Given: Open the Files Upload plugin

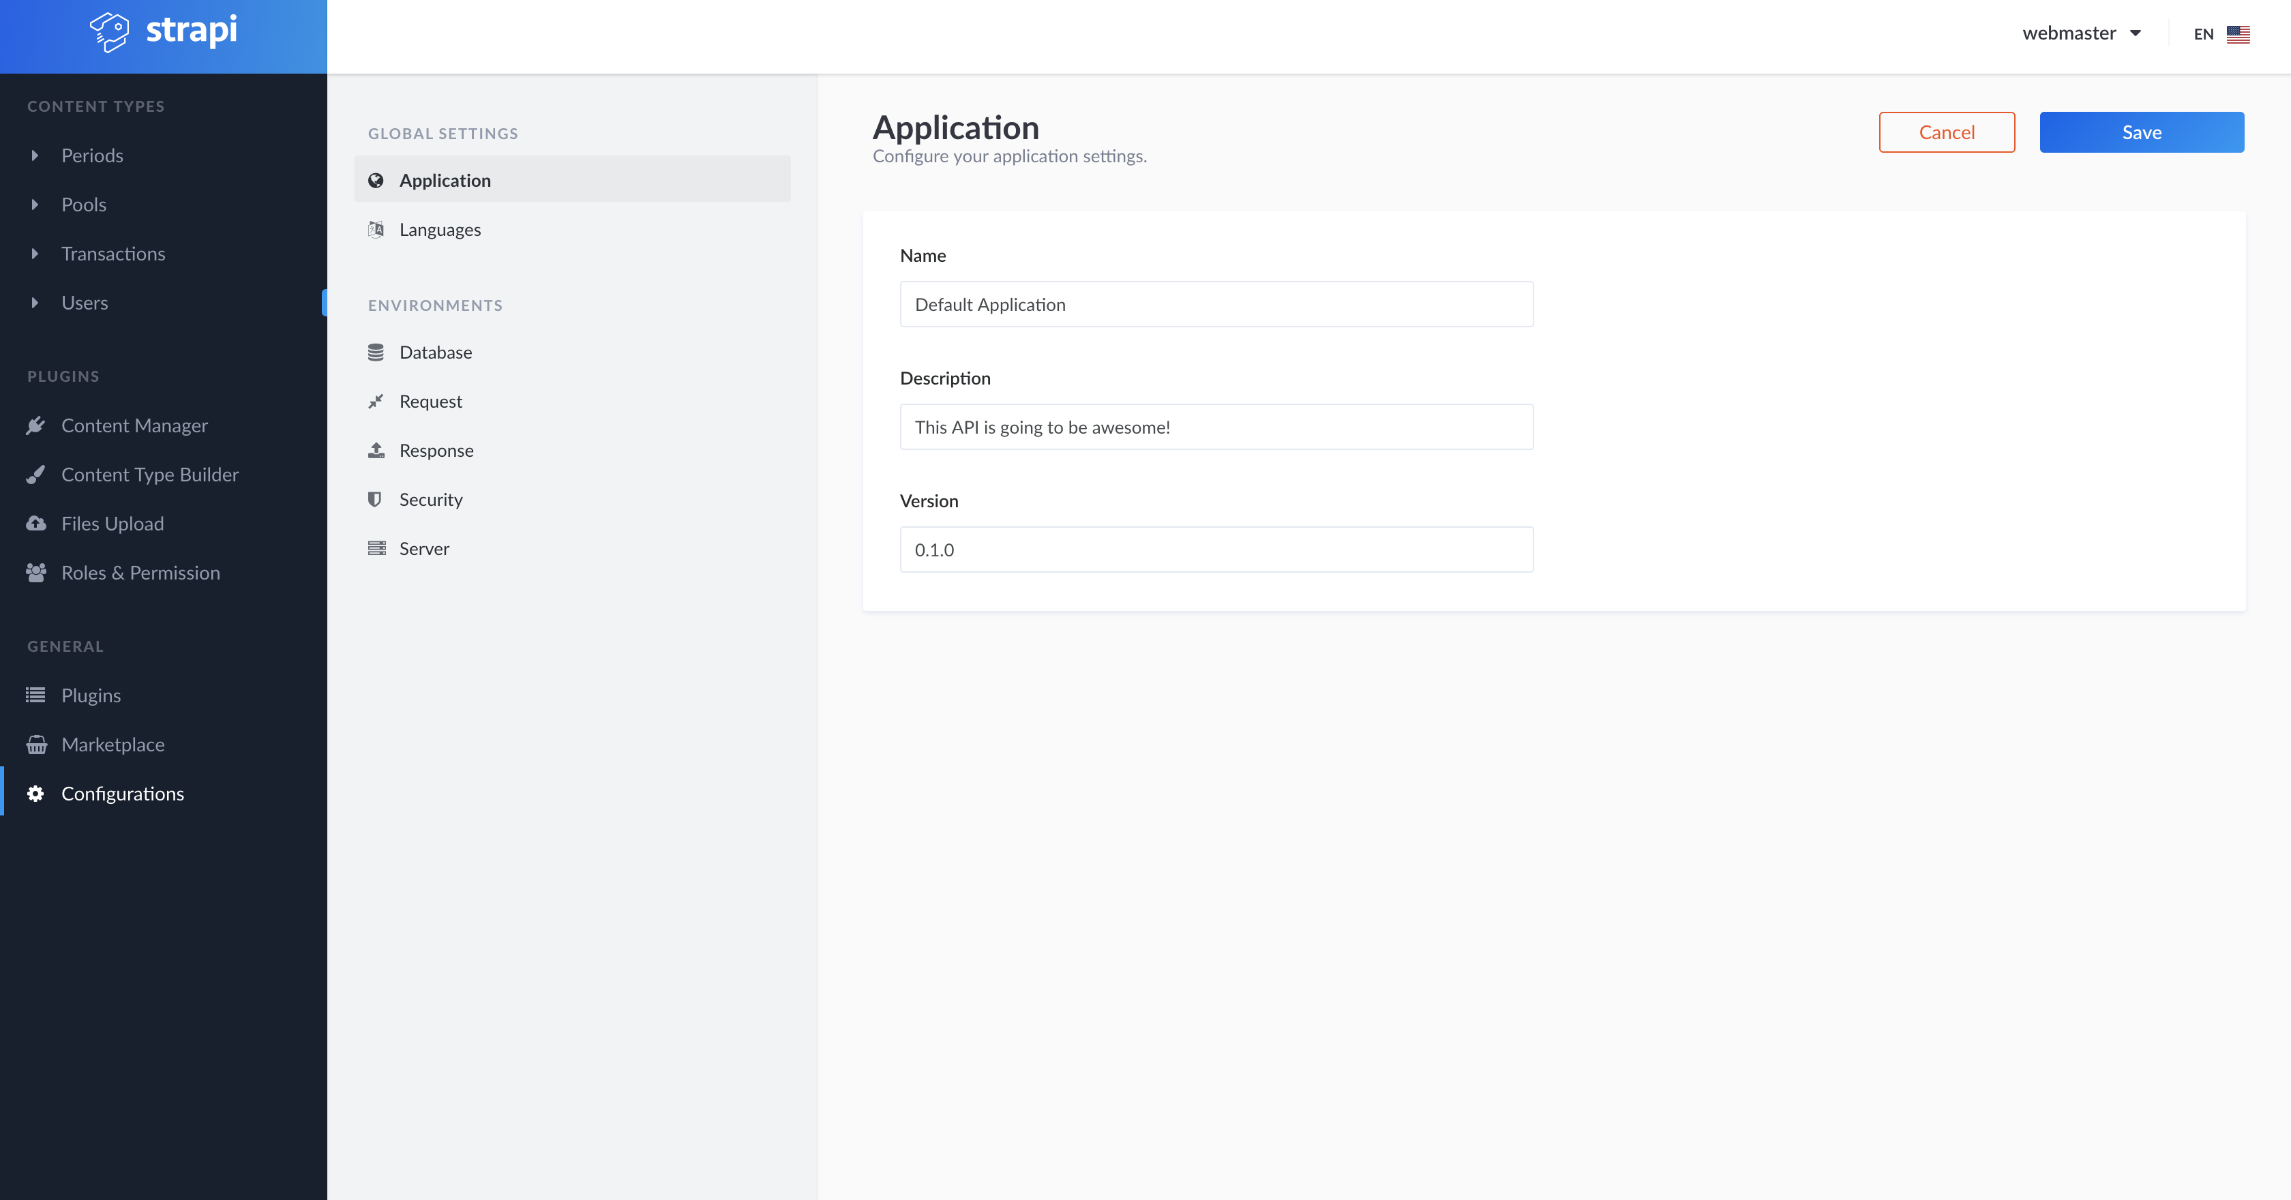Looking at the screenshot, I should pos(112,523).
